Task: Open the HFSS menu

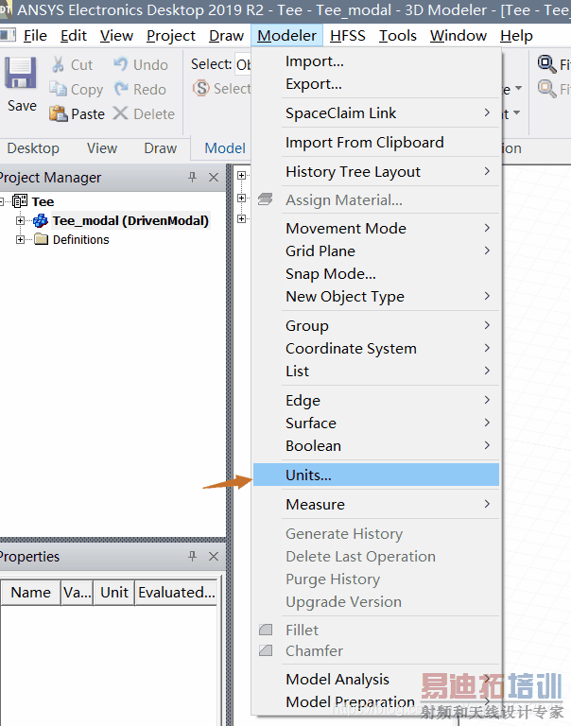Action: click(x=347, y=36)
